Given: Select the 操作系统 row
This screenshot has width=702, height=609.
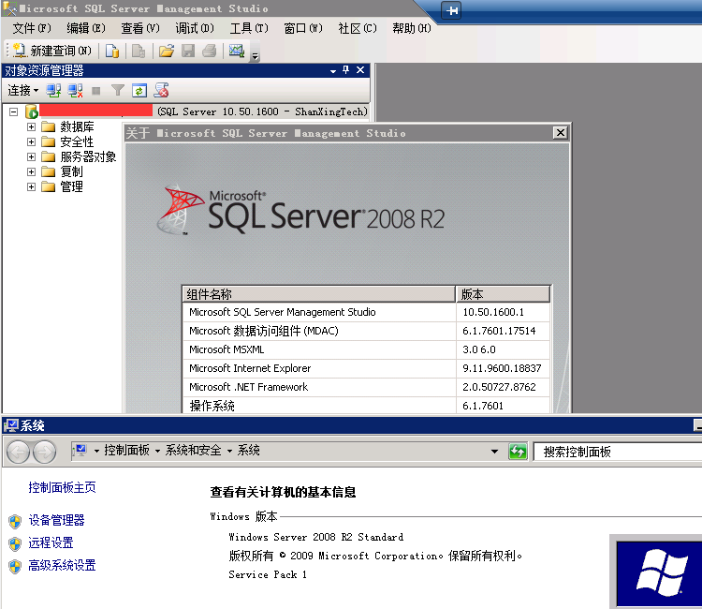Looking at the screenshot, I should pos(366,406).
